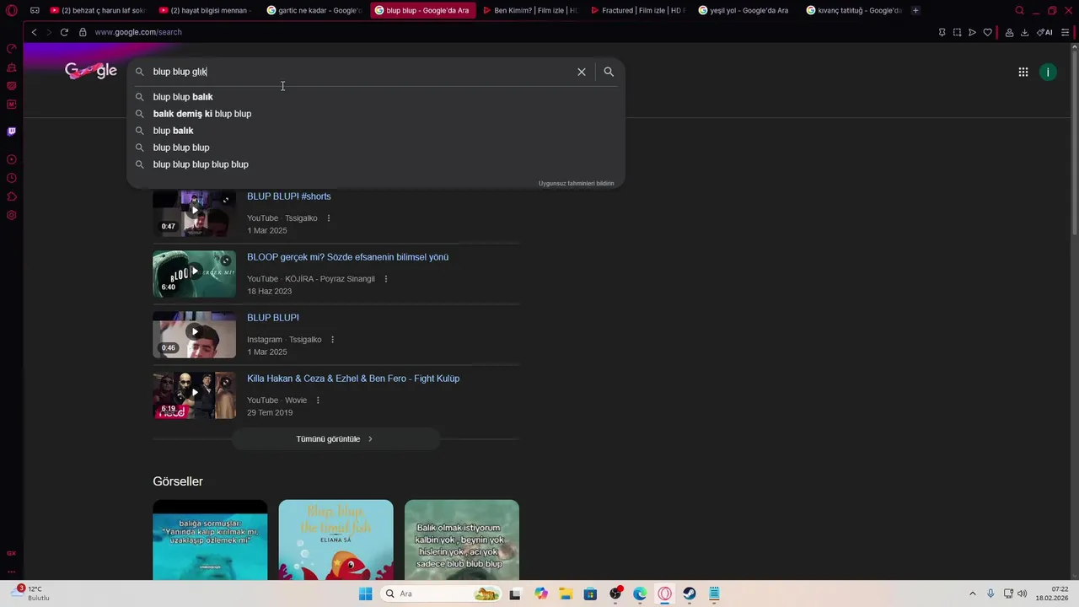Switch to kıvanç tatlıtuğ tab
The width and height of the screenshot is (1079, 607).
pyautogui.click(x=854, y=10)
